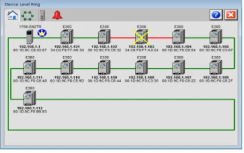Click MAC address 00:1D:9C:F0:B9:93
244x153 pixels.
tap(30, 112)
